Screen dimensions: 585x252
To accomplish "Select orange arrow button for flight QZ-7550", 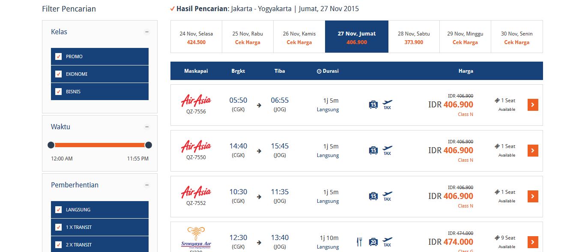I will click(533, 151).
